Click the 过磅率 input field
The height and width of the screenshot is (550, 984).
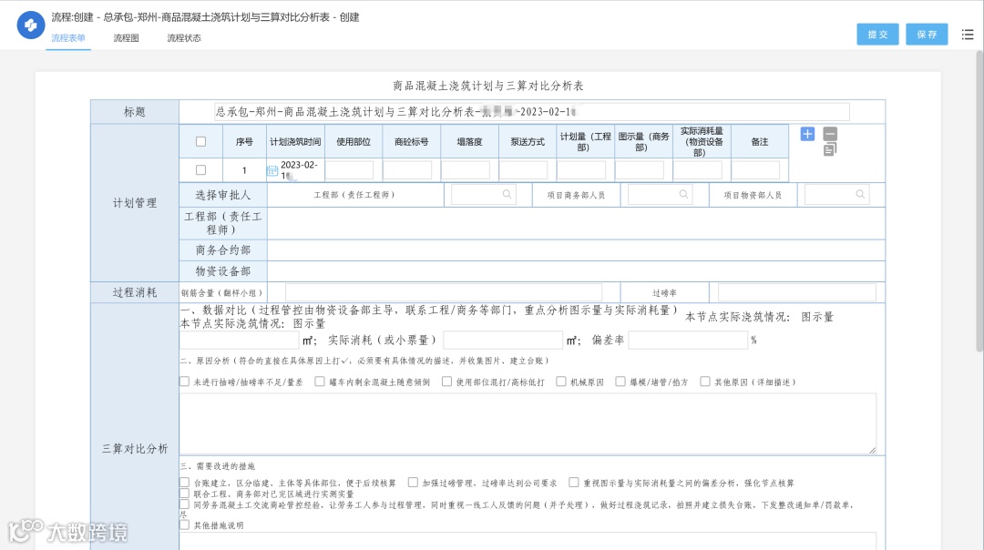point(797,292)
